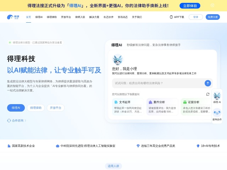Viewport: 227px width, 170px height.
Task: Click the 得理AI link in the banner text
Action: pos(75,6)
